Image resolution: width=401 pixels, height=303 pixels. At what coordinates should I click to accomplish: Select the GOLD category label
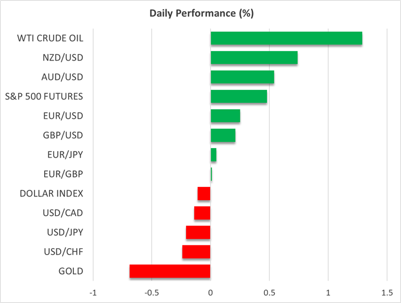(71, 271)
